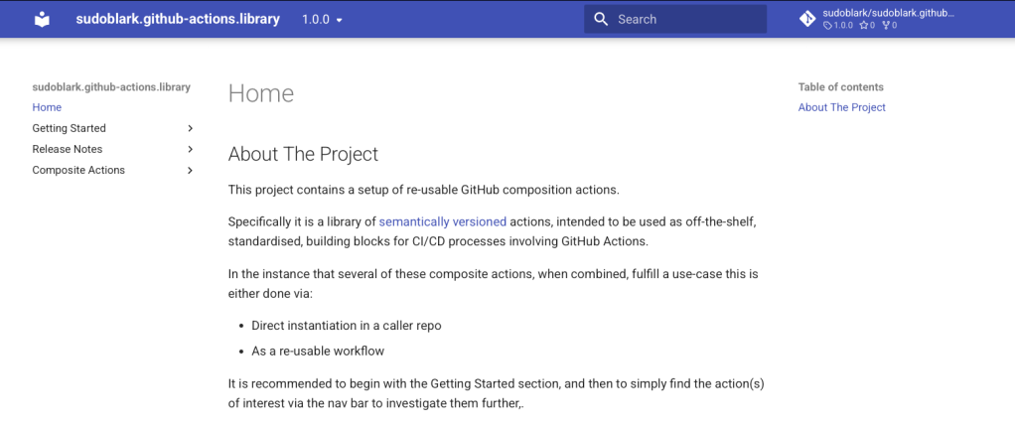
Task: Open Composite Actions navigation item
Action: tap(79, 170)
